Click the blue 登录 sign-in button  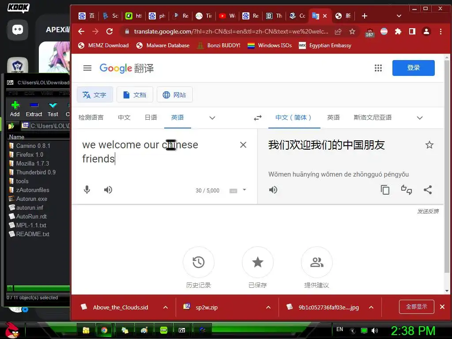pos(413,68)
